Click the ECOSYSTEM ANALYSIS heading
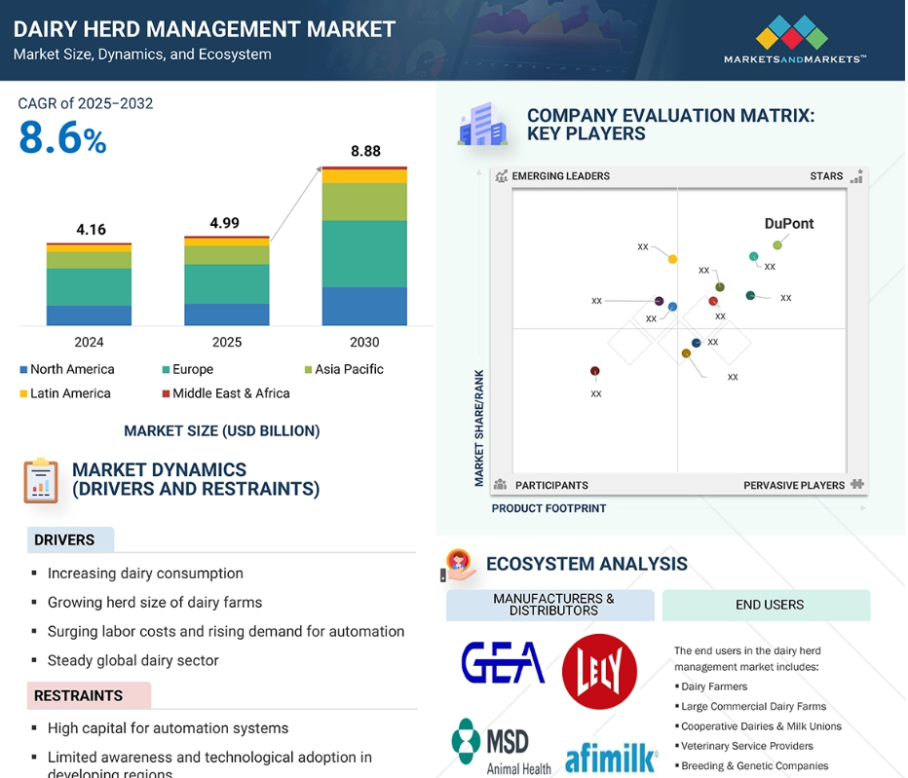The height and width of the screenshot is (778, 908). 586,564
